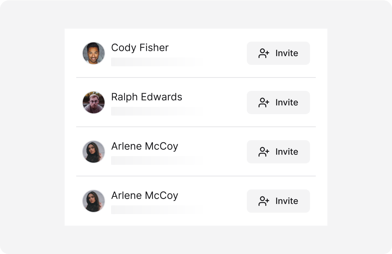Click the last Arlene McCoy name
This screenshot has width=392, height=254.
pyautogui.click(x=144, y=196)
